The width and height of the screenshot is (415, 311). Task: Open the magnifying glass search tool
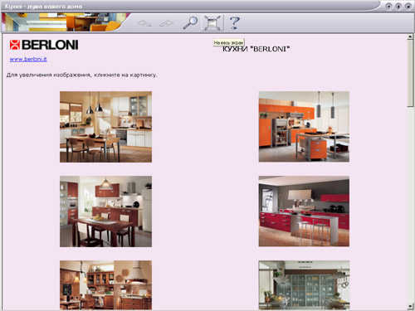190,22
